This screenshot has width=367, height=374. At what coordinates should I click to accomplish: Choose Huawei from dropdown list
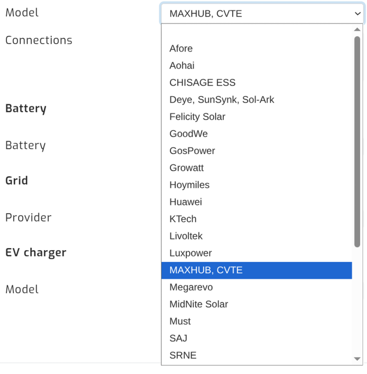pyautogui.click(x=257, y=202)
